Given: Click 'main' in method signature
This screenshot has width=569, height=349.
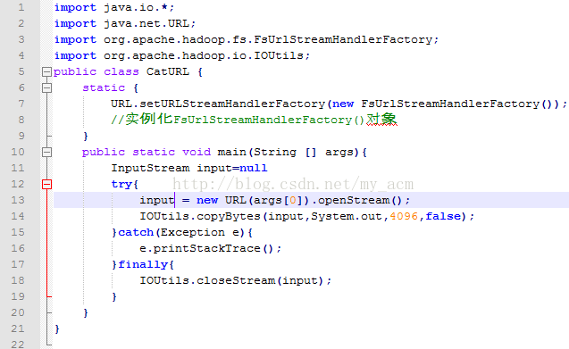Looking at the screenshot, I should tap(232, 152).
